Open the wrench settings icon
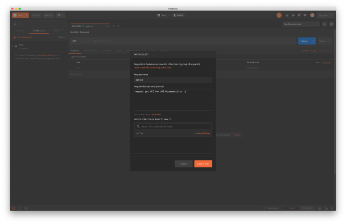 click(293, 15)
